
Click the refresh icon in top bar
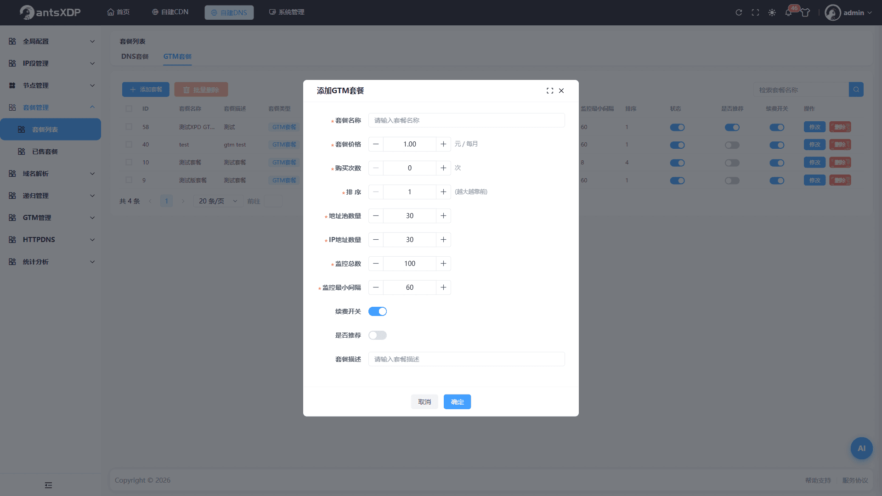tap(739, 12)
